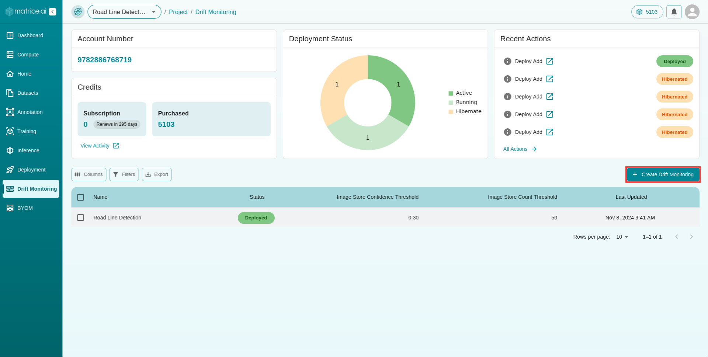708x357 pixels.
Task: Open Datasets in the sidebar
Action: pyautogui.click(x=31, y=93)
